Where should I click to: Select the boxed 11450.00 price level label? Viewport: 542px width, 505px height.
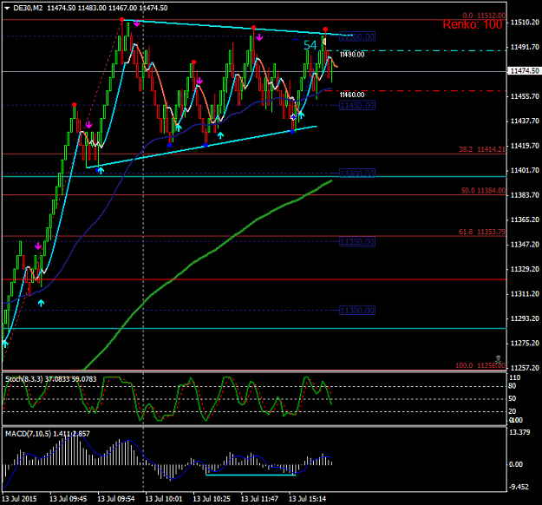coord(357,106)
